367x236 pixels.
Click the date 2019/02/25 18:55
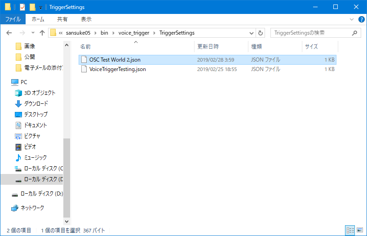(x=217, y=69)
